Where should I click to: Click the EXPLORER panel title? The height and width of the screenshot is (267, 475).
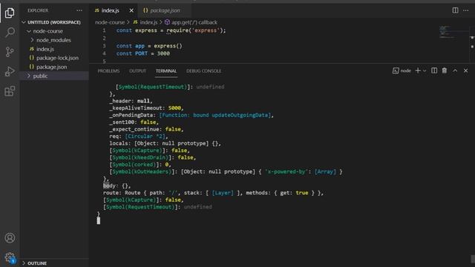pos(38,10)
